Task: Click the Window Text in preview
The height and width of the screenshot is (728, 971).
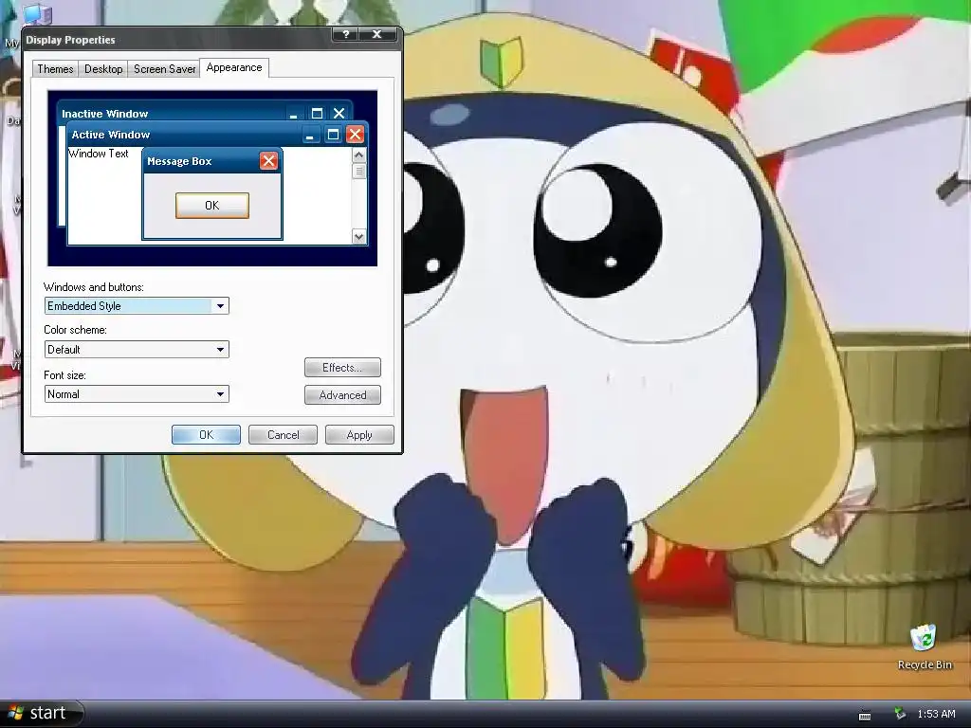Action: coord(99,154)
